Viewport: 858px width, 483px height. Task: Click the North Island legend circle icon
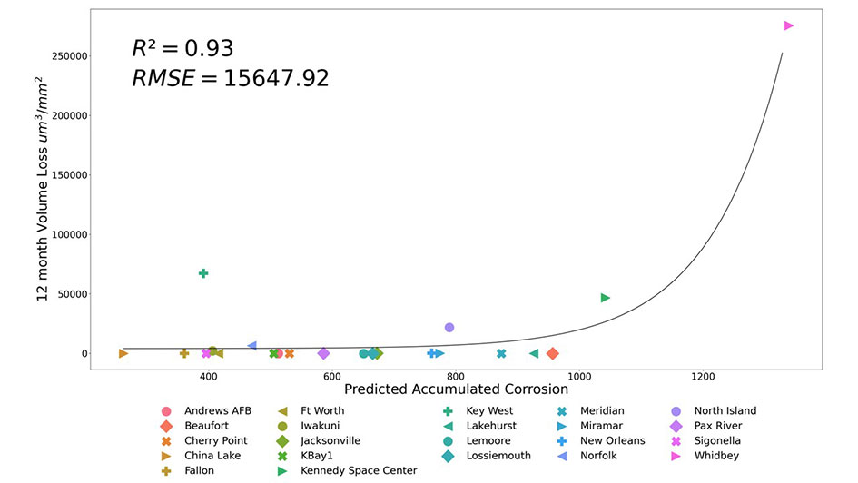pos(676,411)
